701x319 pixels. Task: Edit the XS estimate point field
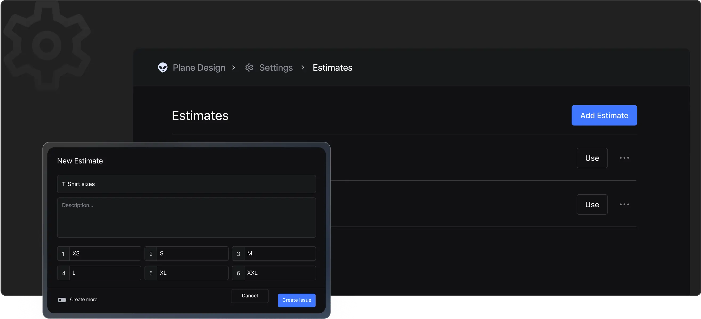[105, 254]
